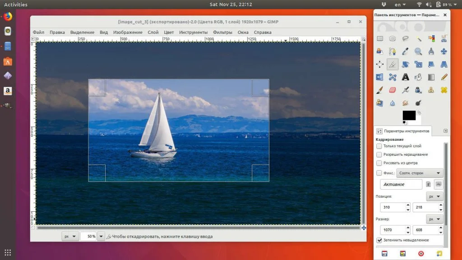
Task: Select the Eraser tool
Action: point(393,90)
